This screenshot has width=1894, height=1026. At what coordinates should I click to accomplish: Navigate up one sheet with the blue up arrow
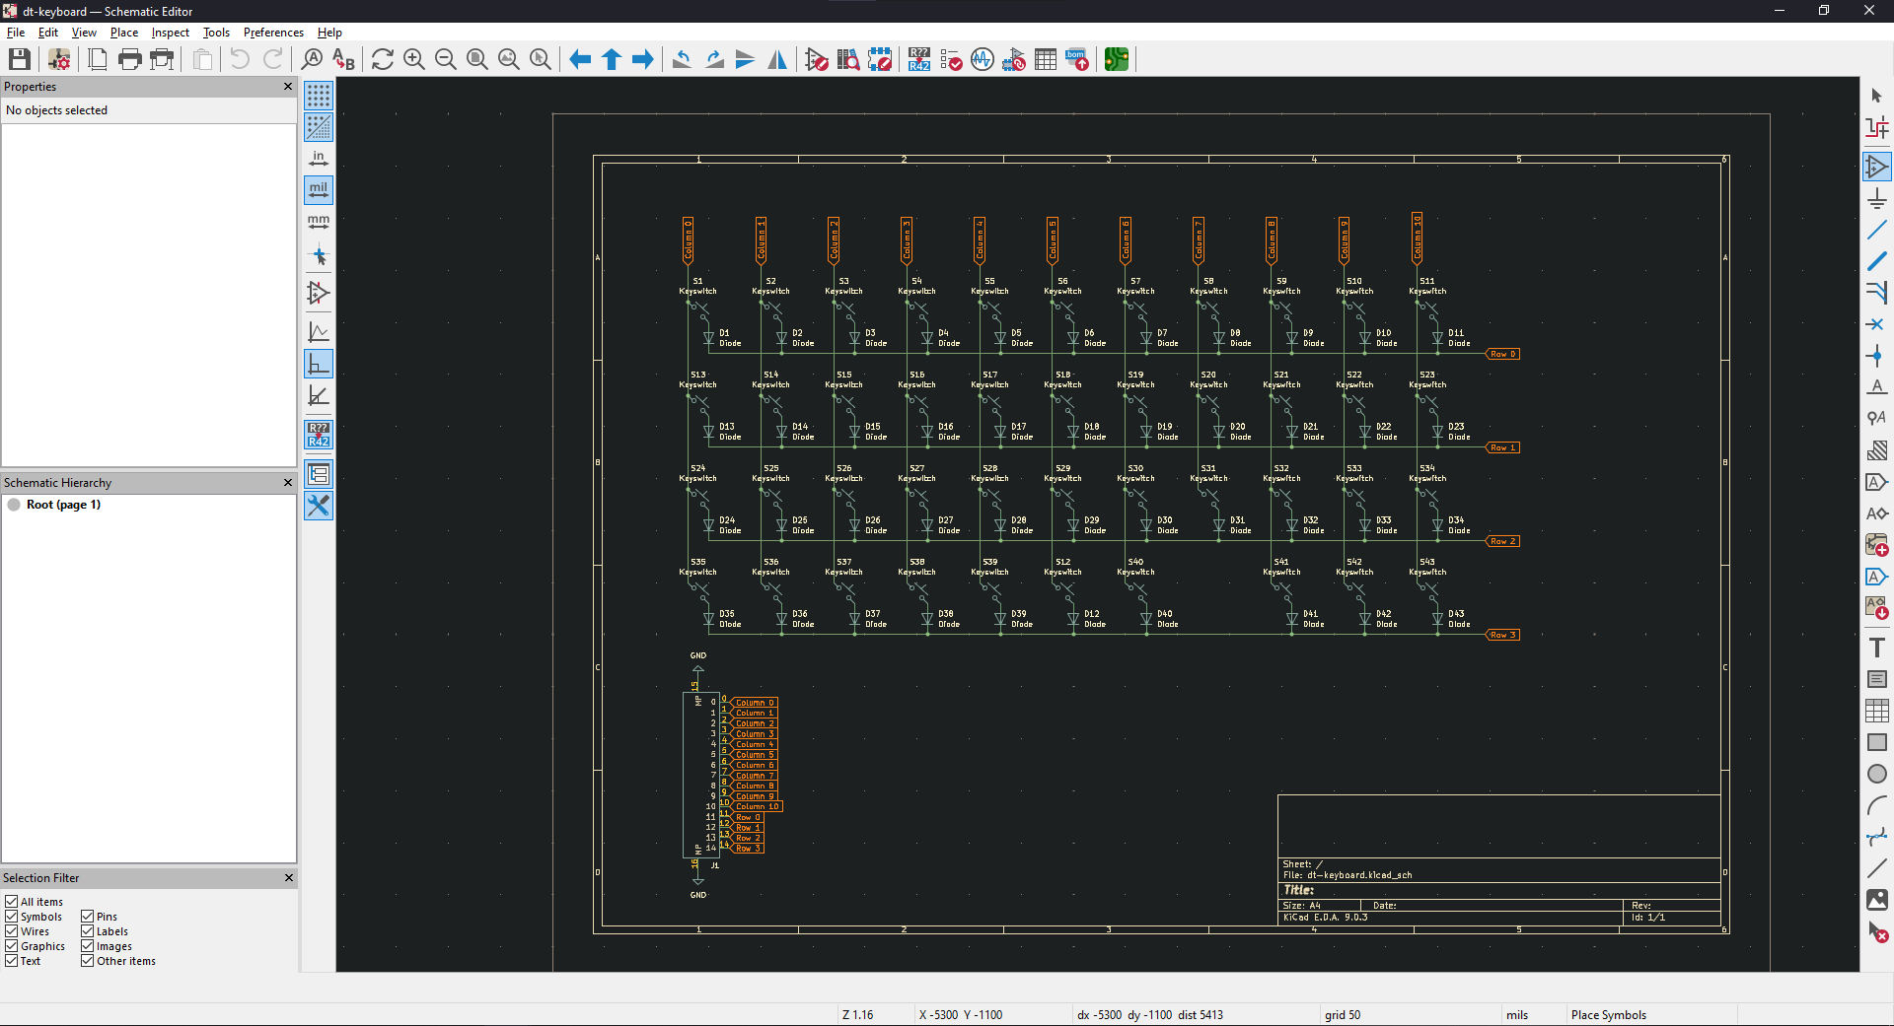[x=612, y=59]
